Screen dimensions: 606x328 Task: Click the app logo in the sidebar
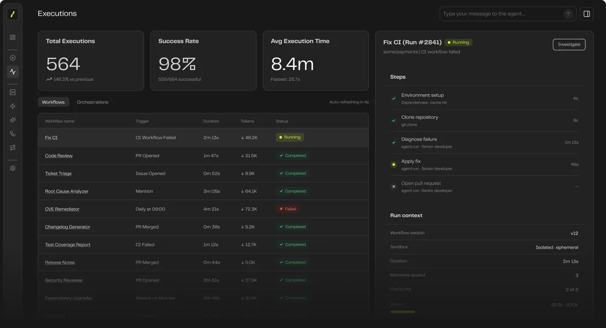[12, 14]
